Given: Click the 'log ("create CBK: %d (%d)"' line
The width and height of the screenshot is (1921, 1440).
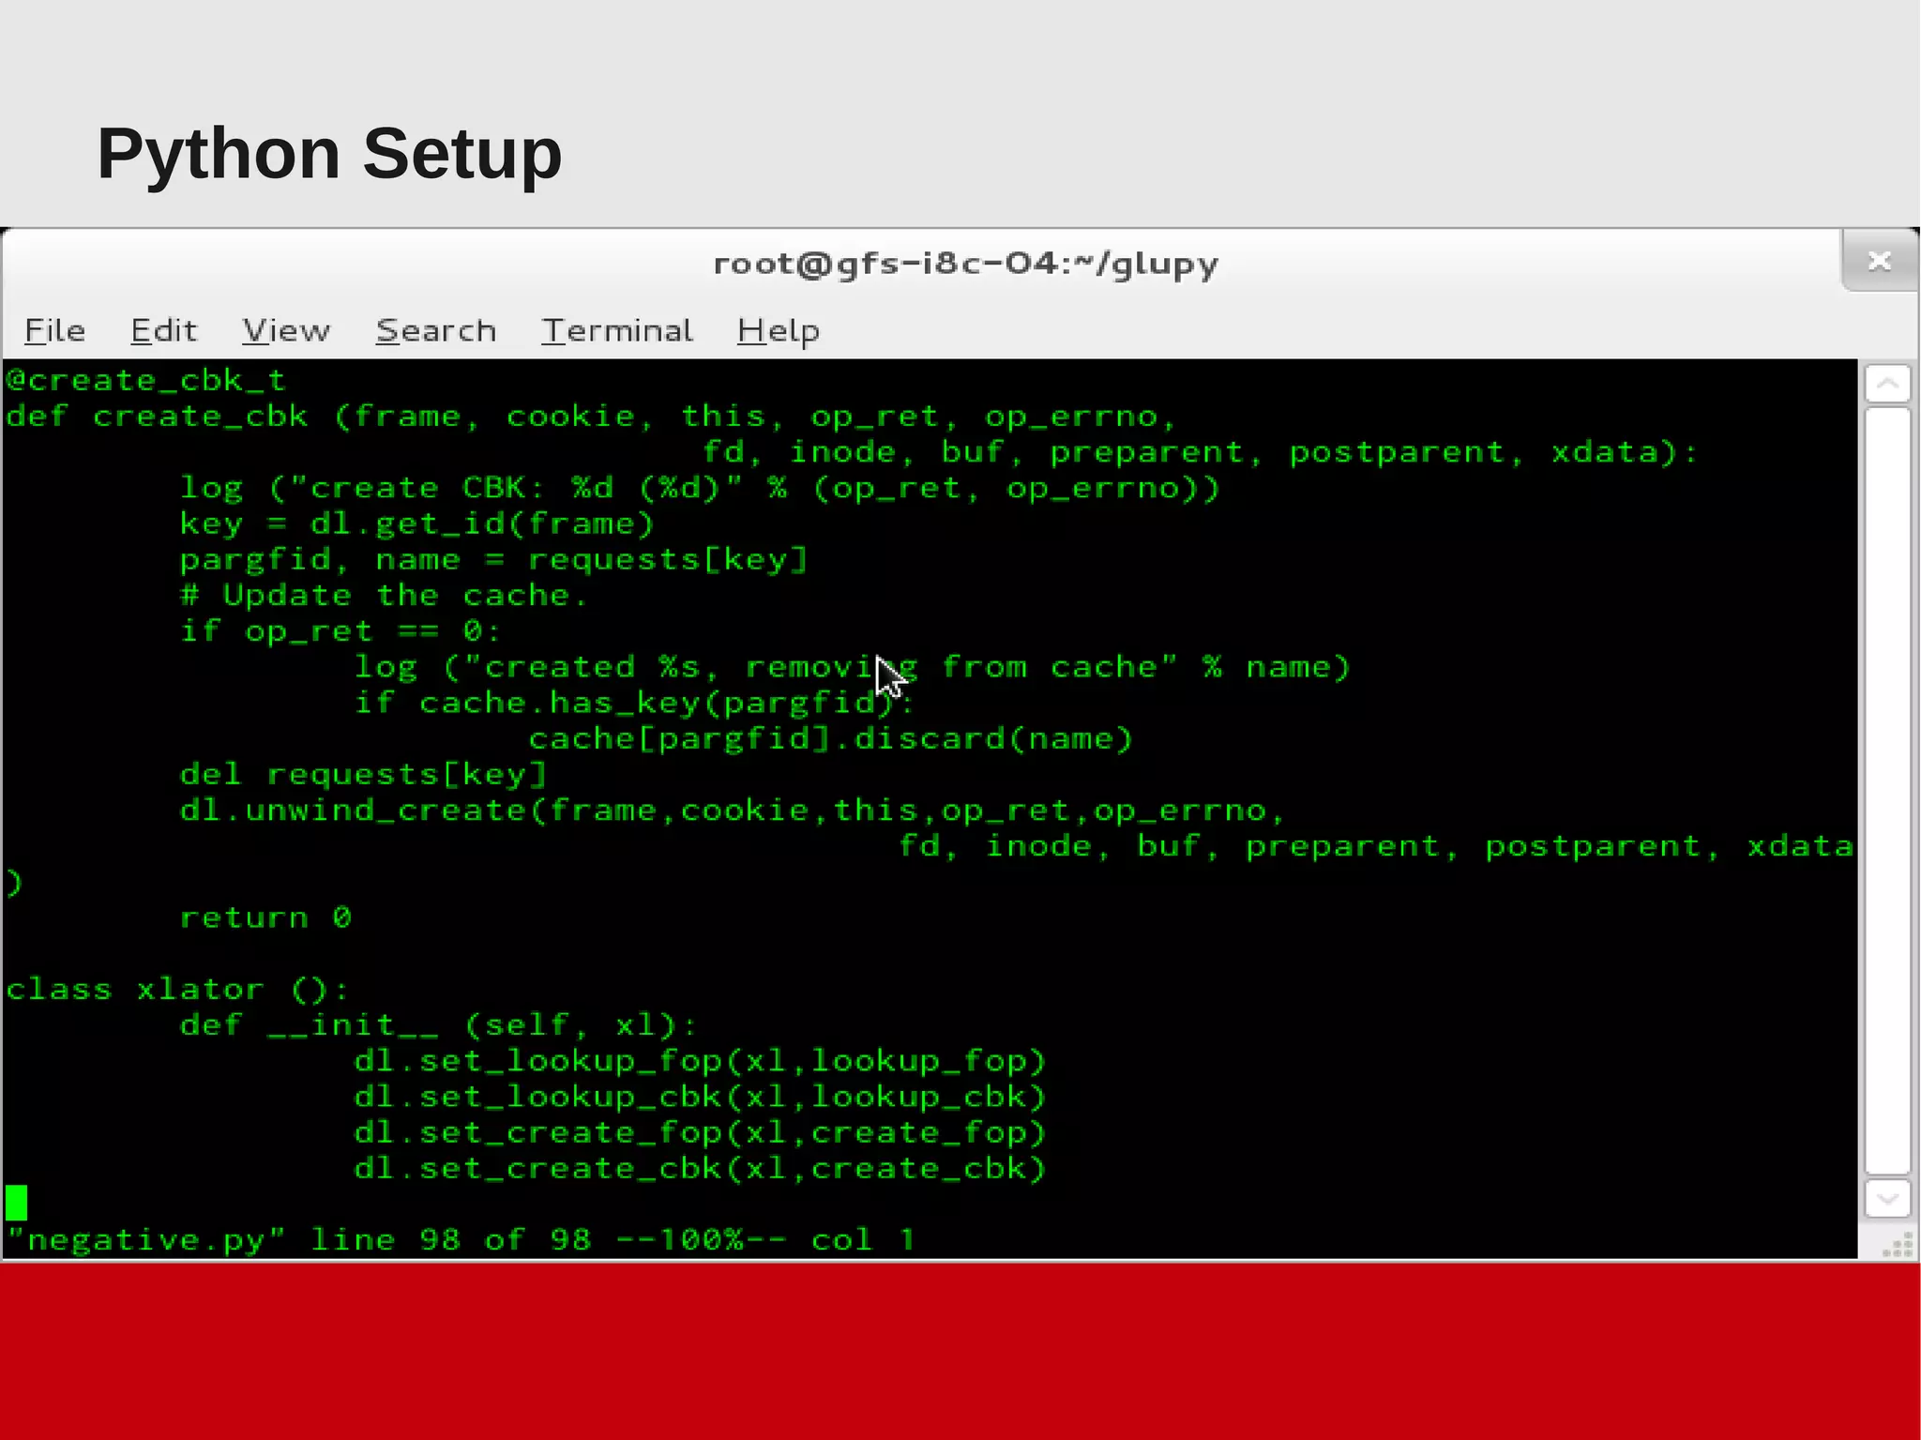Looking at the screenshot, I should pos(700,488).
